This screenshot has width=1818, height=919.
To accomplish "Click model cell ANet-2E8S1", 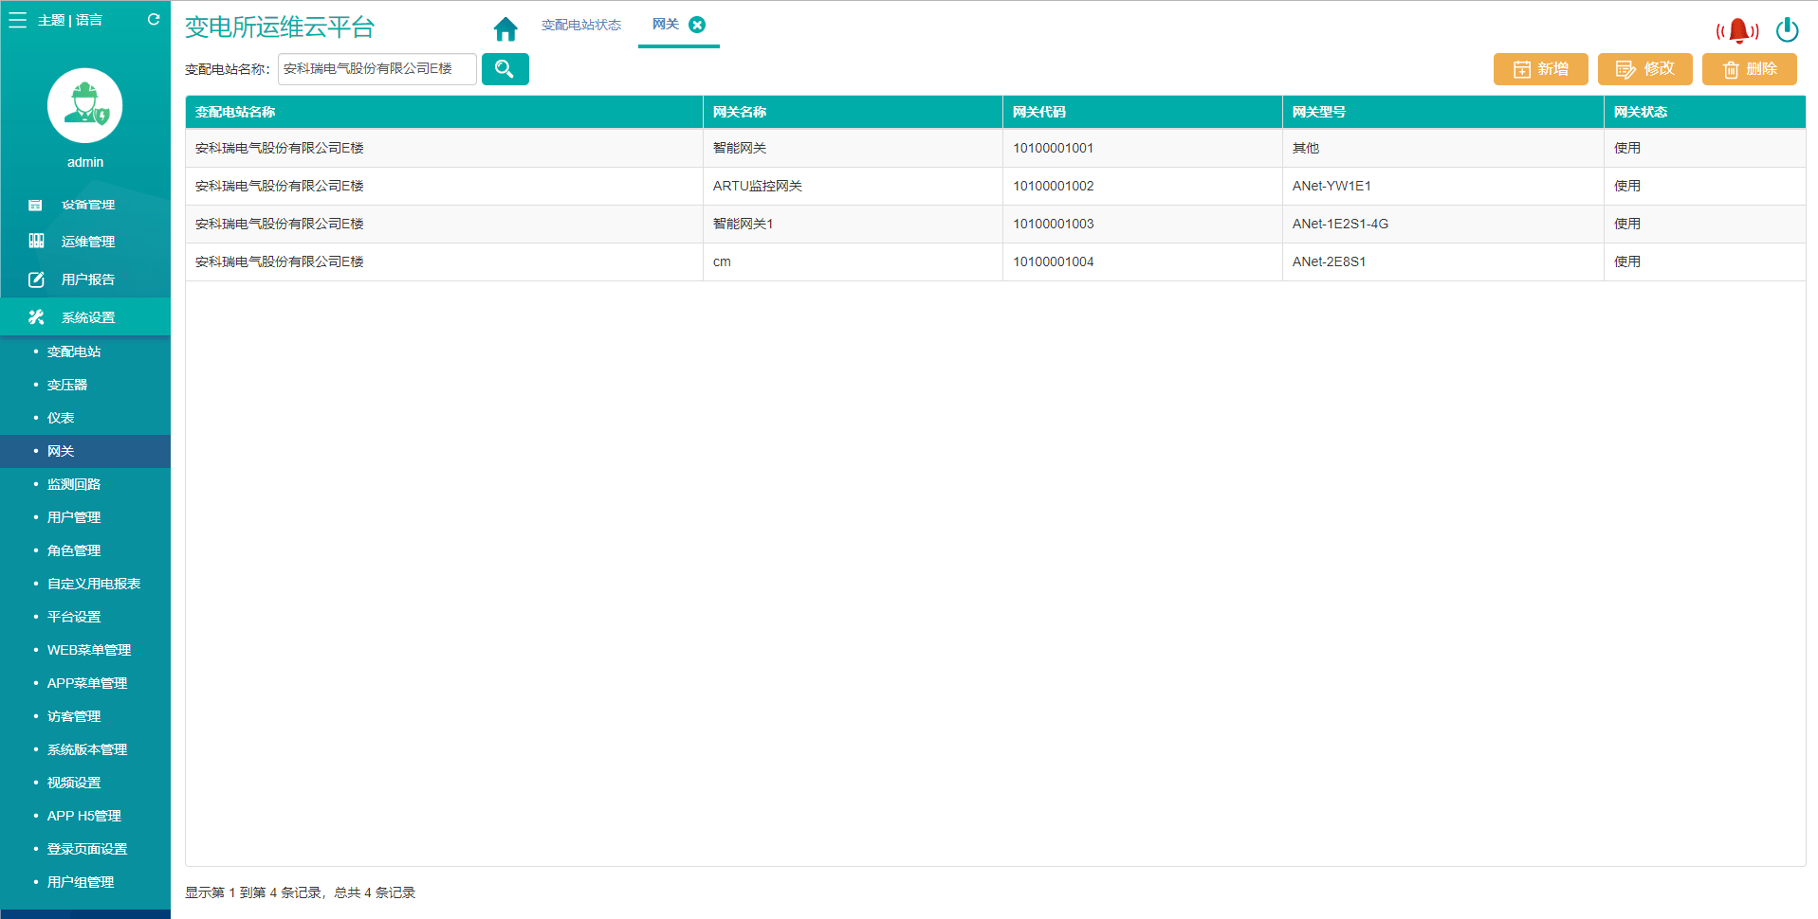I will (1443, 261).
